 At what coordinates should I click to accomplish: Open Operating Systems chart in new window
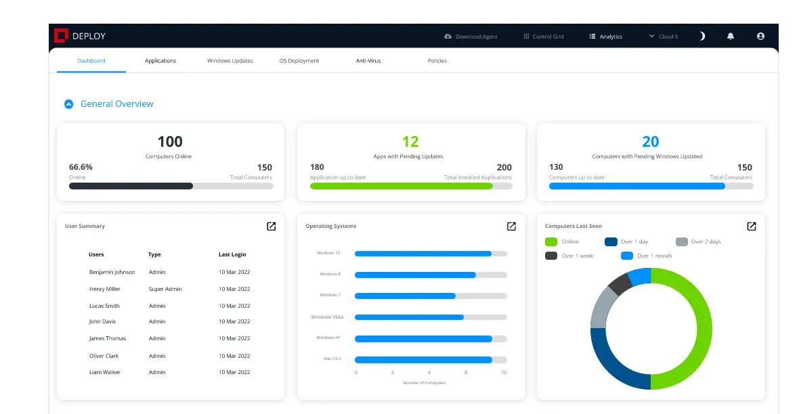(511, 226)
